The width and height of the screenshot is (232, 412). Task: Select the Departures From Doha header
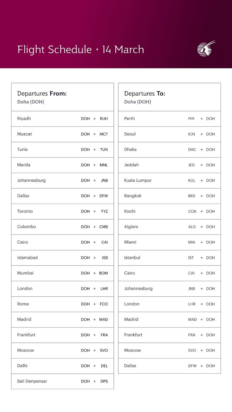pyautogui.click(x=62, y=97)
